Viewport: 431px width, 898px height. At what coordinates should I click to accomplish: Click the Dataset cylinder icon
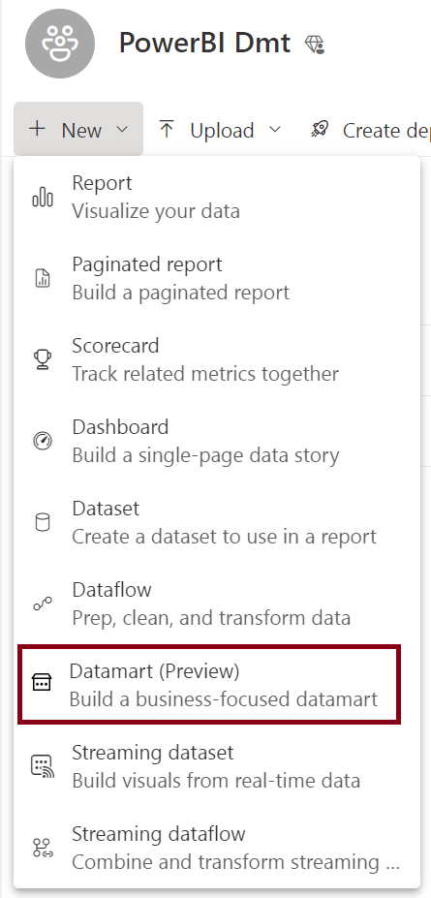click(43, 523)
